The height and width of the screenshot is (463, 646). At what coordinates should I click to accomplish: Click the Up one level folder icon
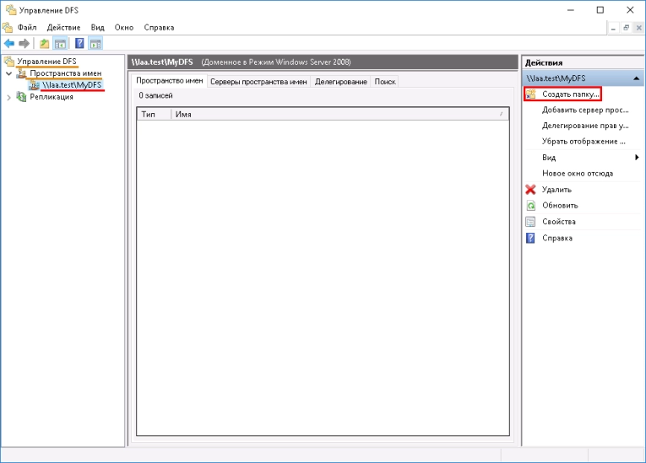pos(44,44)
